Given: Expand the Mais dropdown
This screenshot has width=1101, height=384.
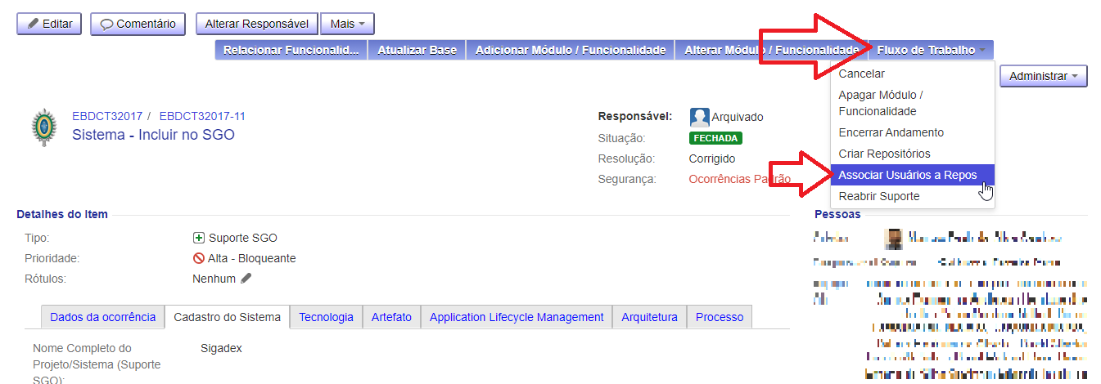Looking at the screenshot, I should (347, 24).
